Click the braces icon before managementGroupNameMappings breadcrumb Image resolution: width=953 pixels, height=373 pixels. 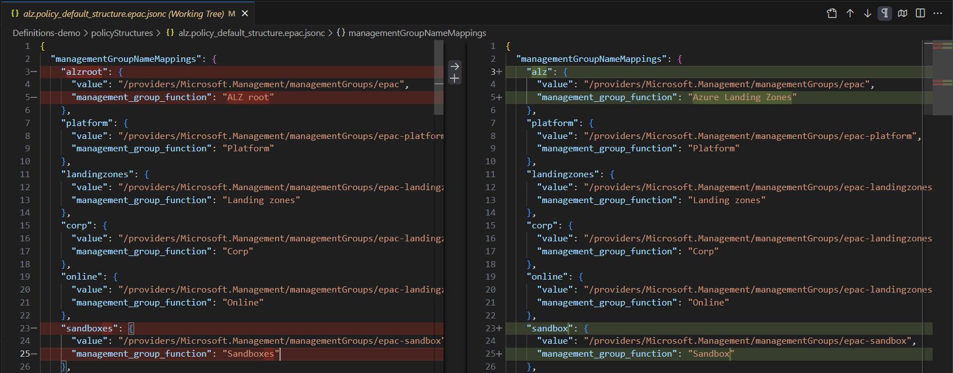(x=341, y=33)
